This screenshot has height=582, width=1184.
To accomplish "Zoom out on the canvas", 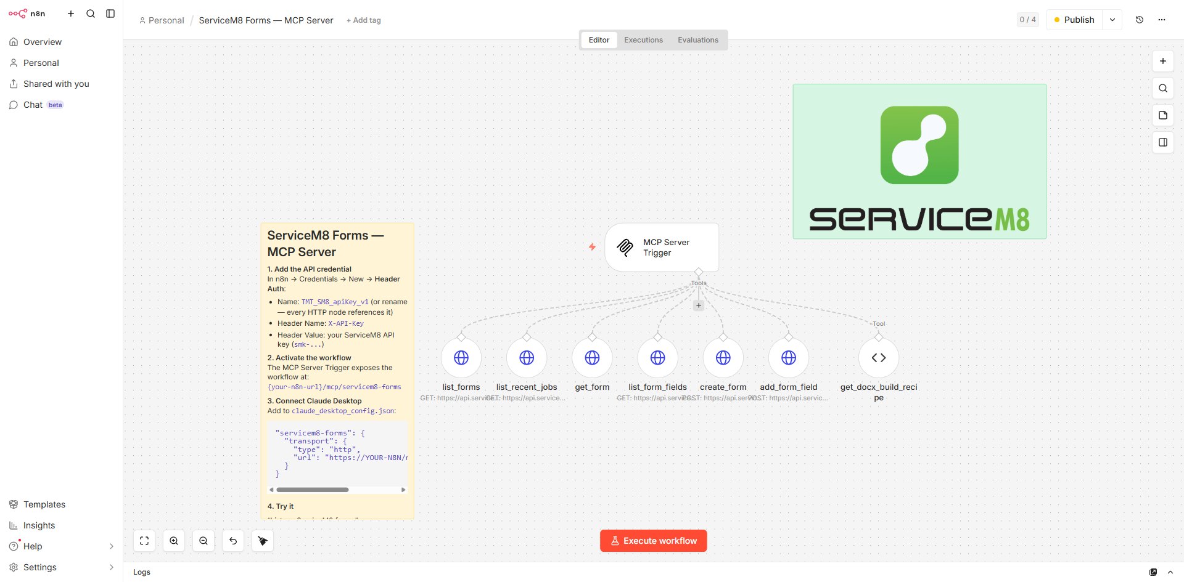I will pyautogui.click(x=203, y=541).
